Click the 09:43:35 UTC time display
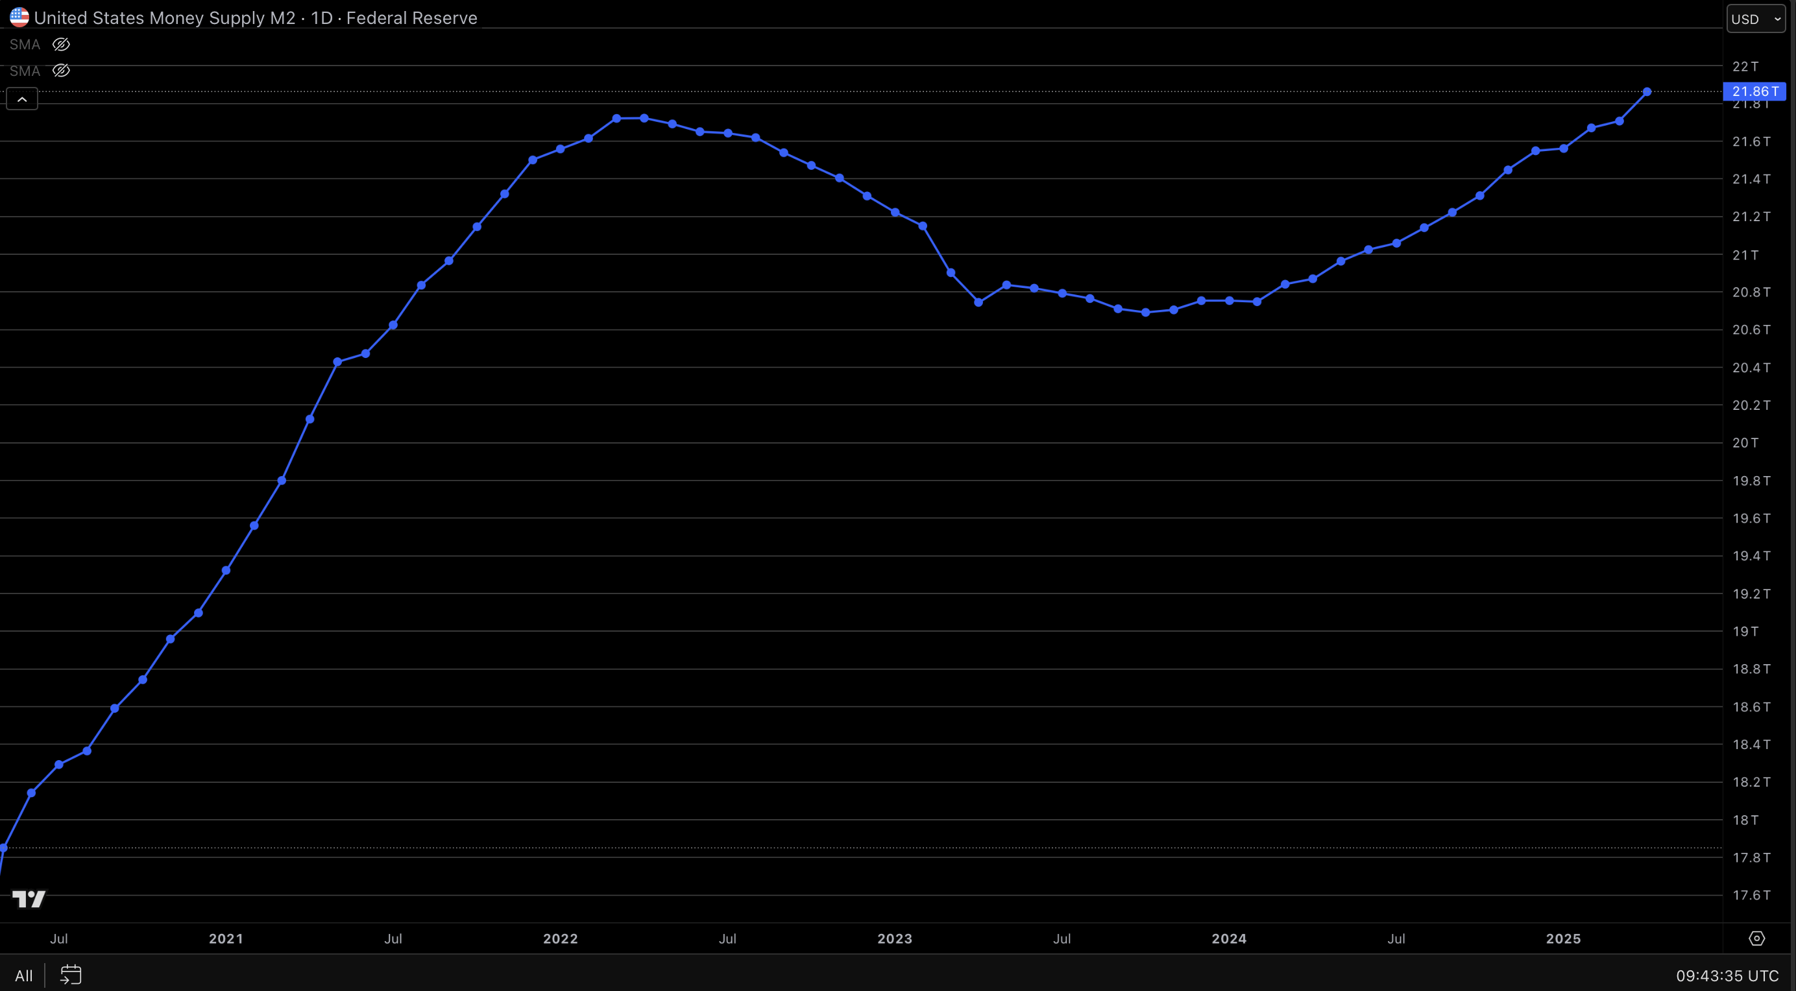1796x991 pixels. 1721,975
